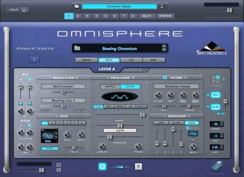Toggle the LFO SYNC button

pos(50,149)
